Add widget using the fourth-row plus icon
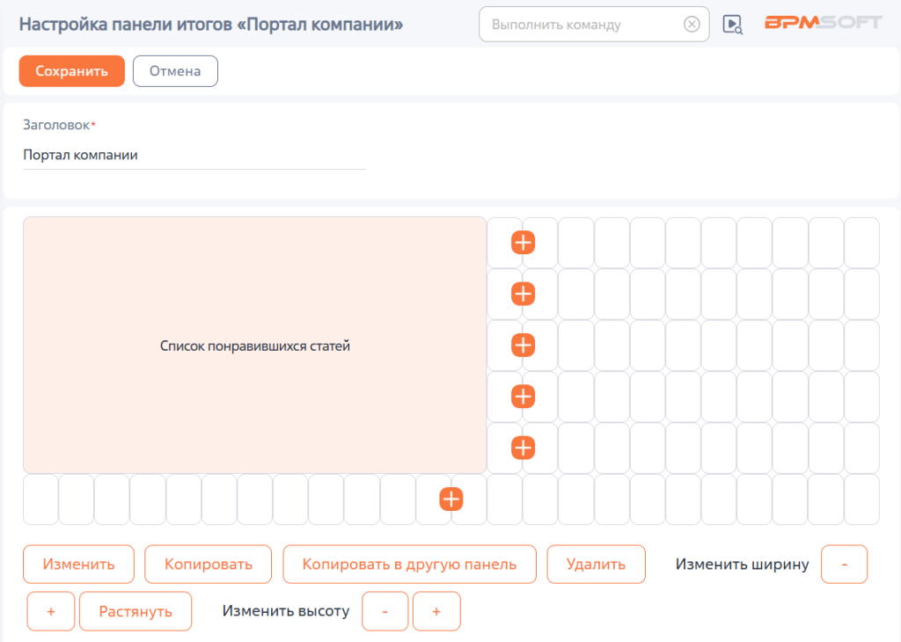Viewport: 901px width, 642px height. click(523, 397)
